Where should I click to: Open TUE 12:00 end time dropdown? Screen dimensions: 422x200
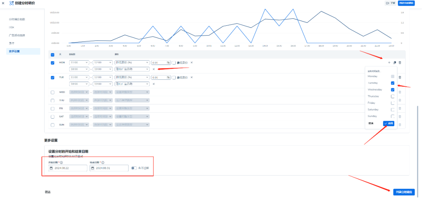[102, 77]
